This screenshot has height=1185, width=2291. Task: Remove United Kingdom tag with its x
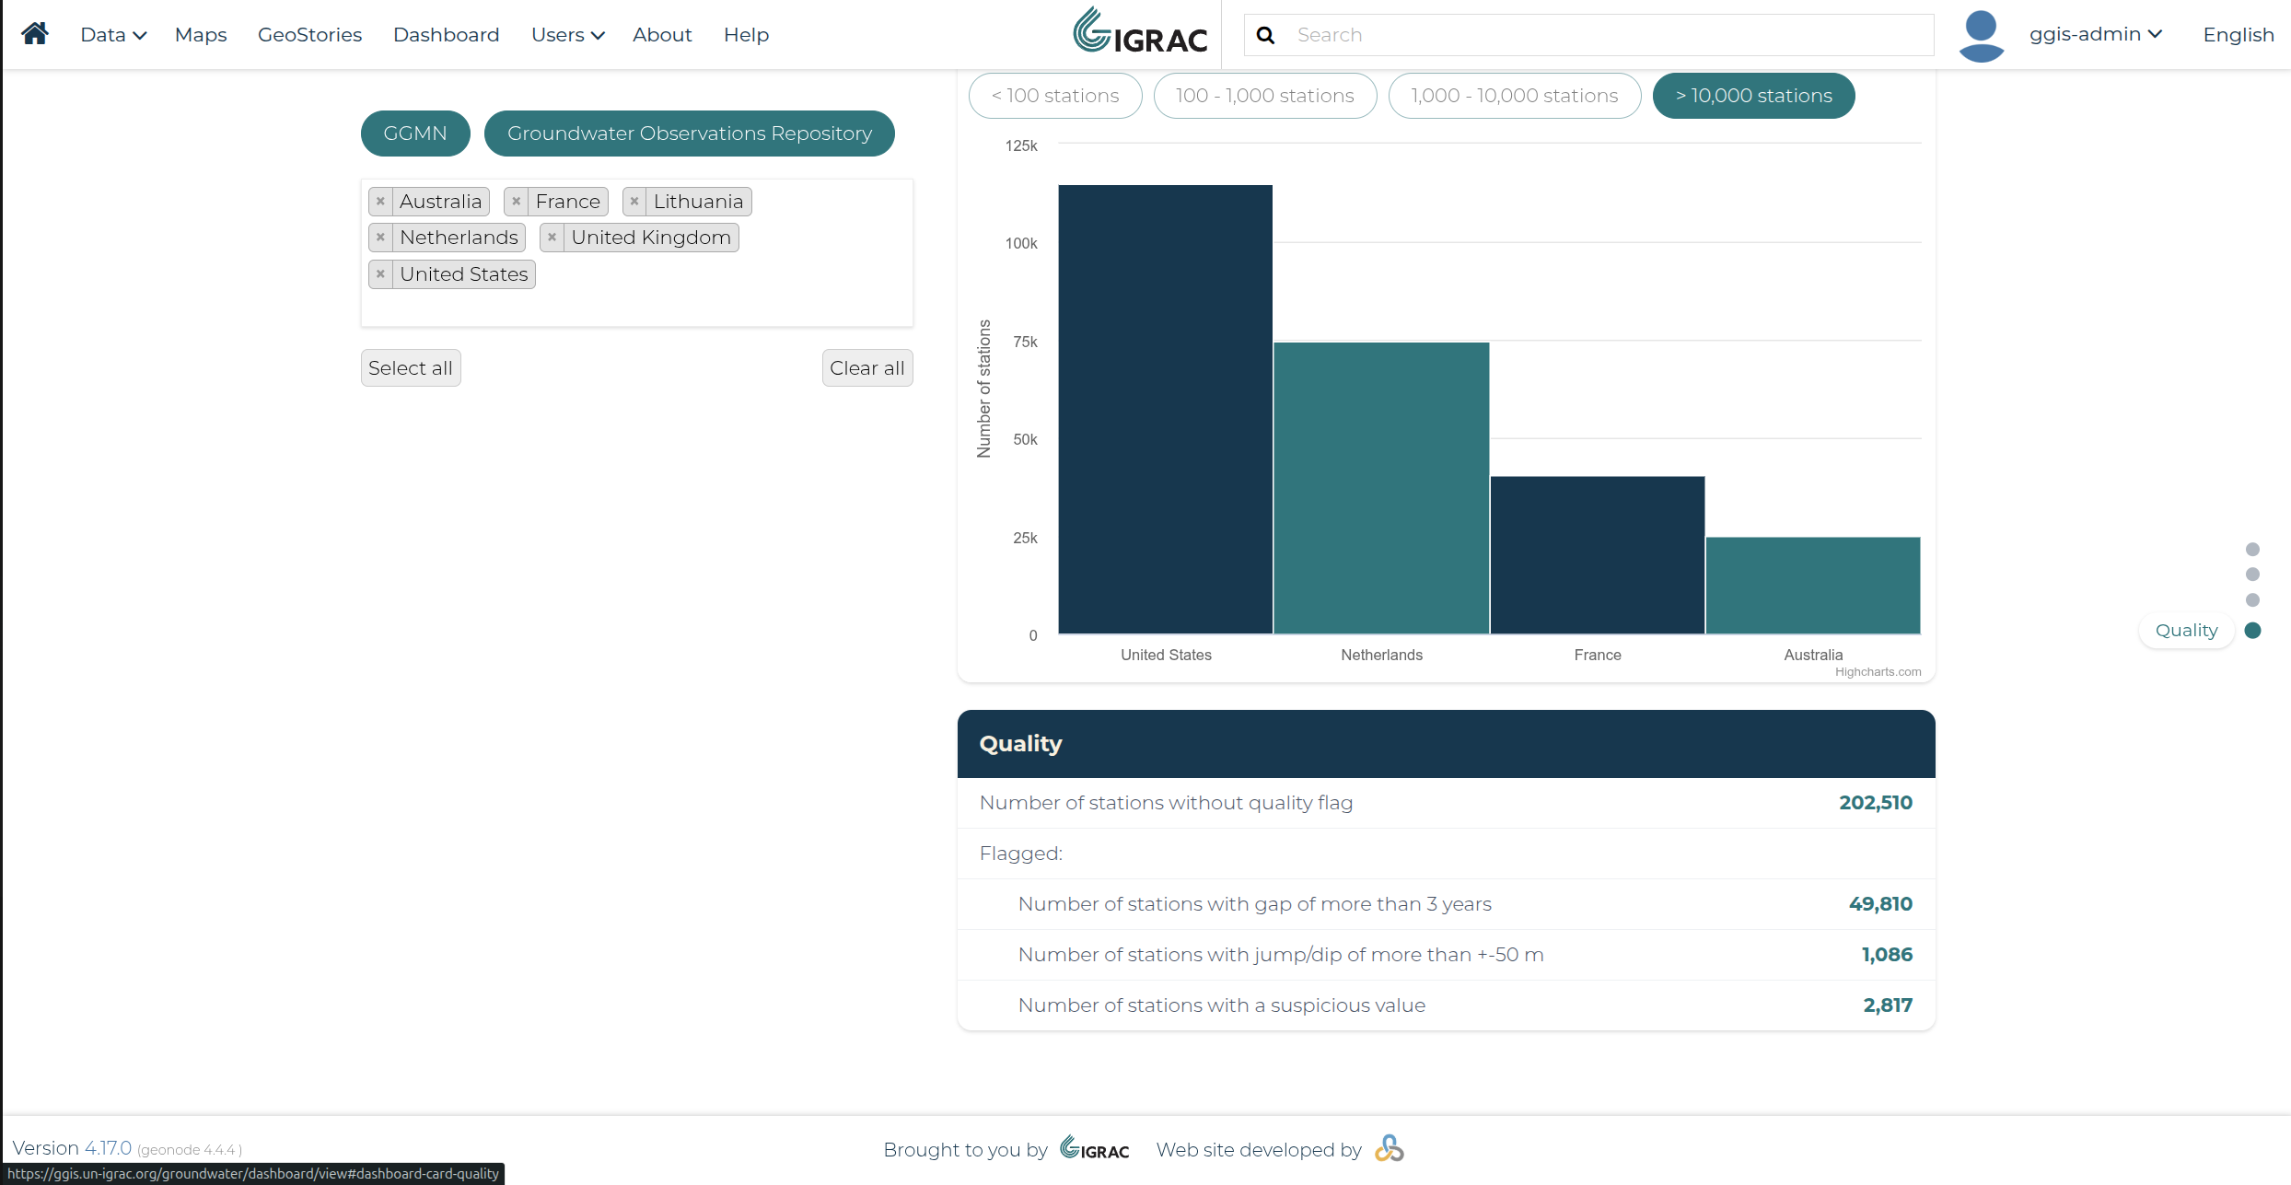(552, 238)
